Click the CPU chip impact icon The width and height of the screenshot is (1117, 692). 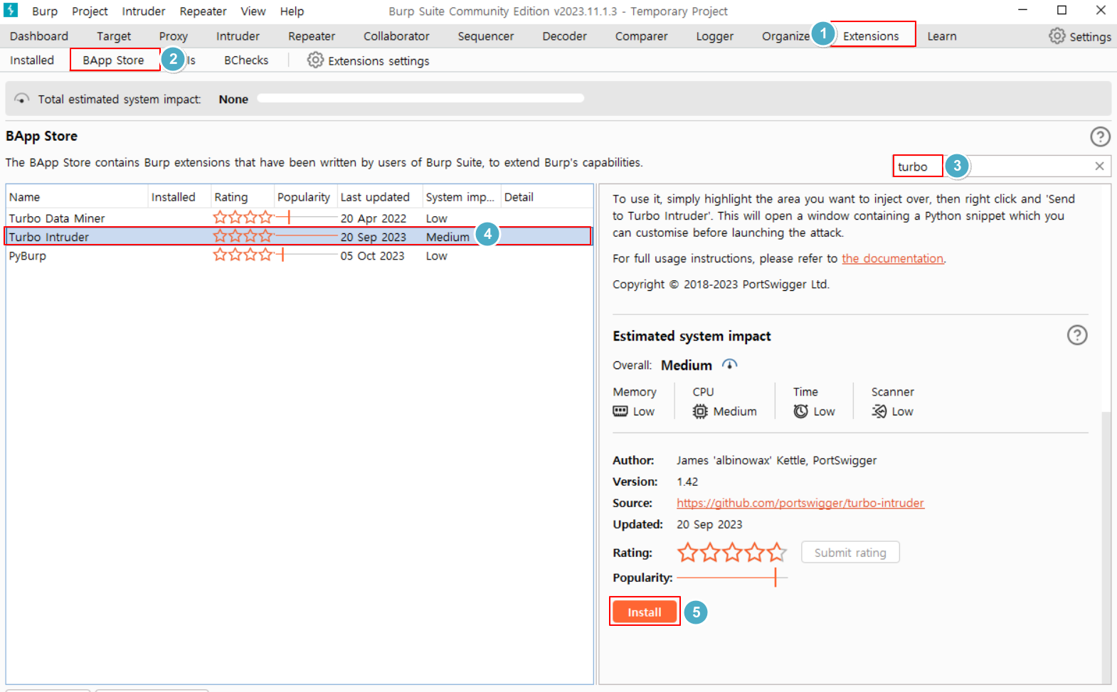click(700, 411)
